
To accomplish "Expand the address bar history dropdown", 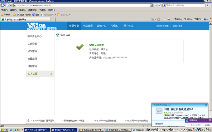I will coord(151,5).
